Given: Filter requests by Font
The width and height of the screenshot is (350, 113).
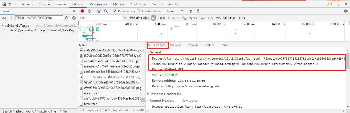Looking at the screenshot, I should (203, 18).
